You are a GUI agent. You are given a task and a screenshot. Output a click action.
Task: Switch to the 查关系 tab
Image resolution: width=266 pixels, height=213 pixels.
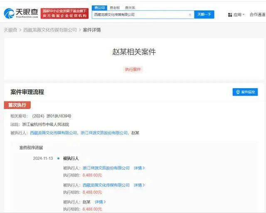[130, 7]
